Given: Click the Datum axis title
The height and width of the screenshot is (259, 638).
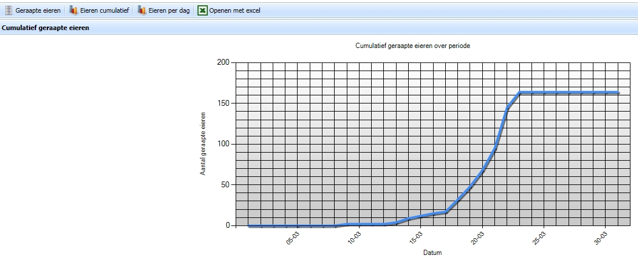Looking at the screenshot, I should click(432, 253).
